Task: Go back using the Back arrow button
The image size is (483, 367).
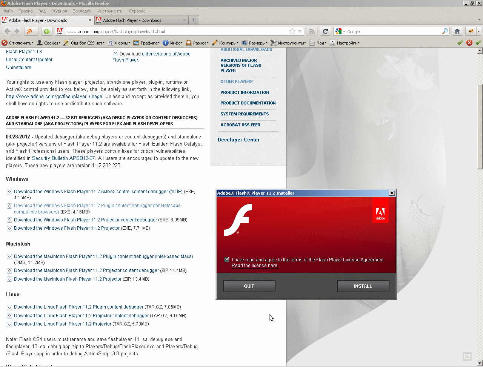Action: [7, 31]
